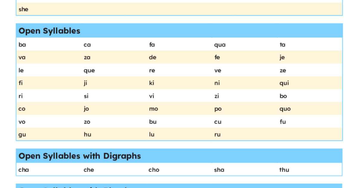Click the syllable "za" in the second row
Screen dimensions: 358x188
pyautogui.click(x=87, y=57)
